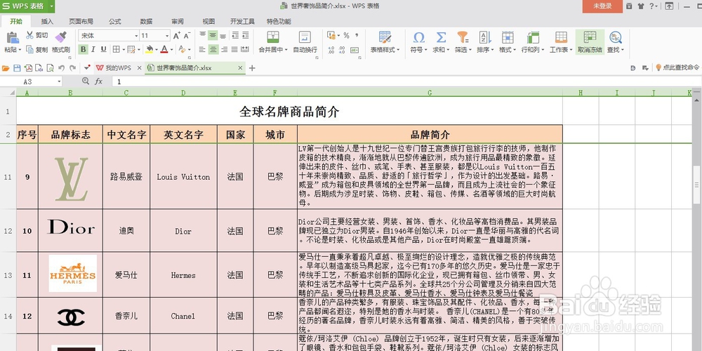This screenshot has width=702, height=351.
Task: Click the Find (查找) magnifier icon
Action: tap(615, 37)
